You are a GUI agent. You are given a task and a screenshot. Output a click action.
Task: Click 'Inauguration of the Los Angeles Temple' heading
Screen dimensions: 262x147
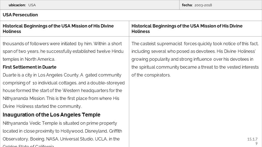[52, 115]
